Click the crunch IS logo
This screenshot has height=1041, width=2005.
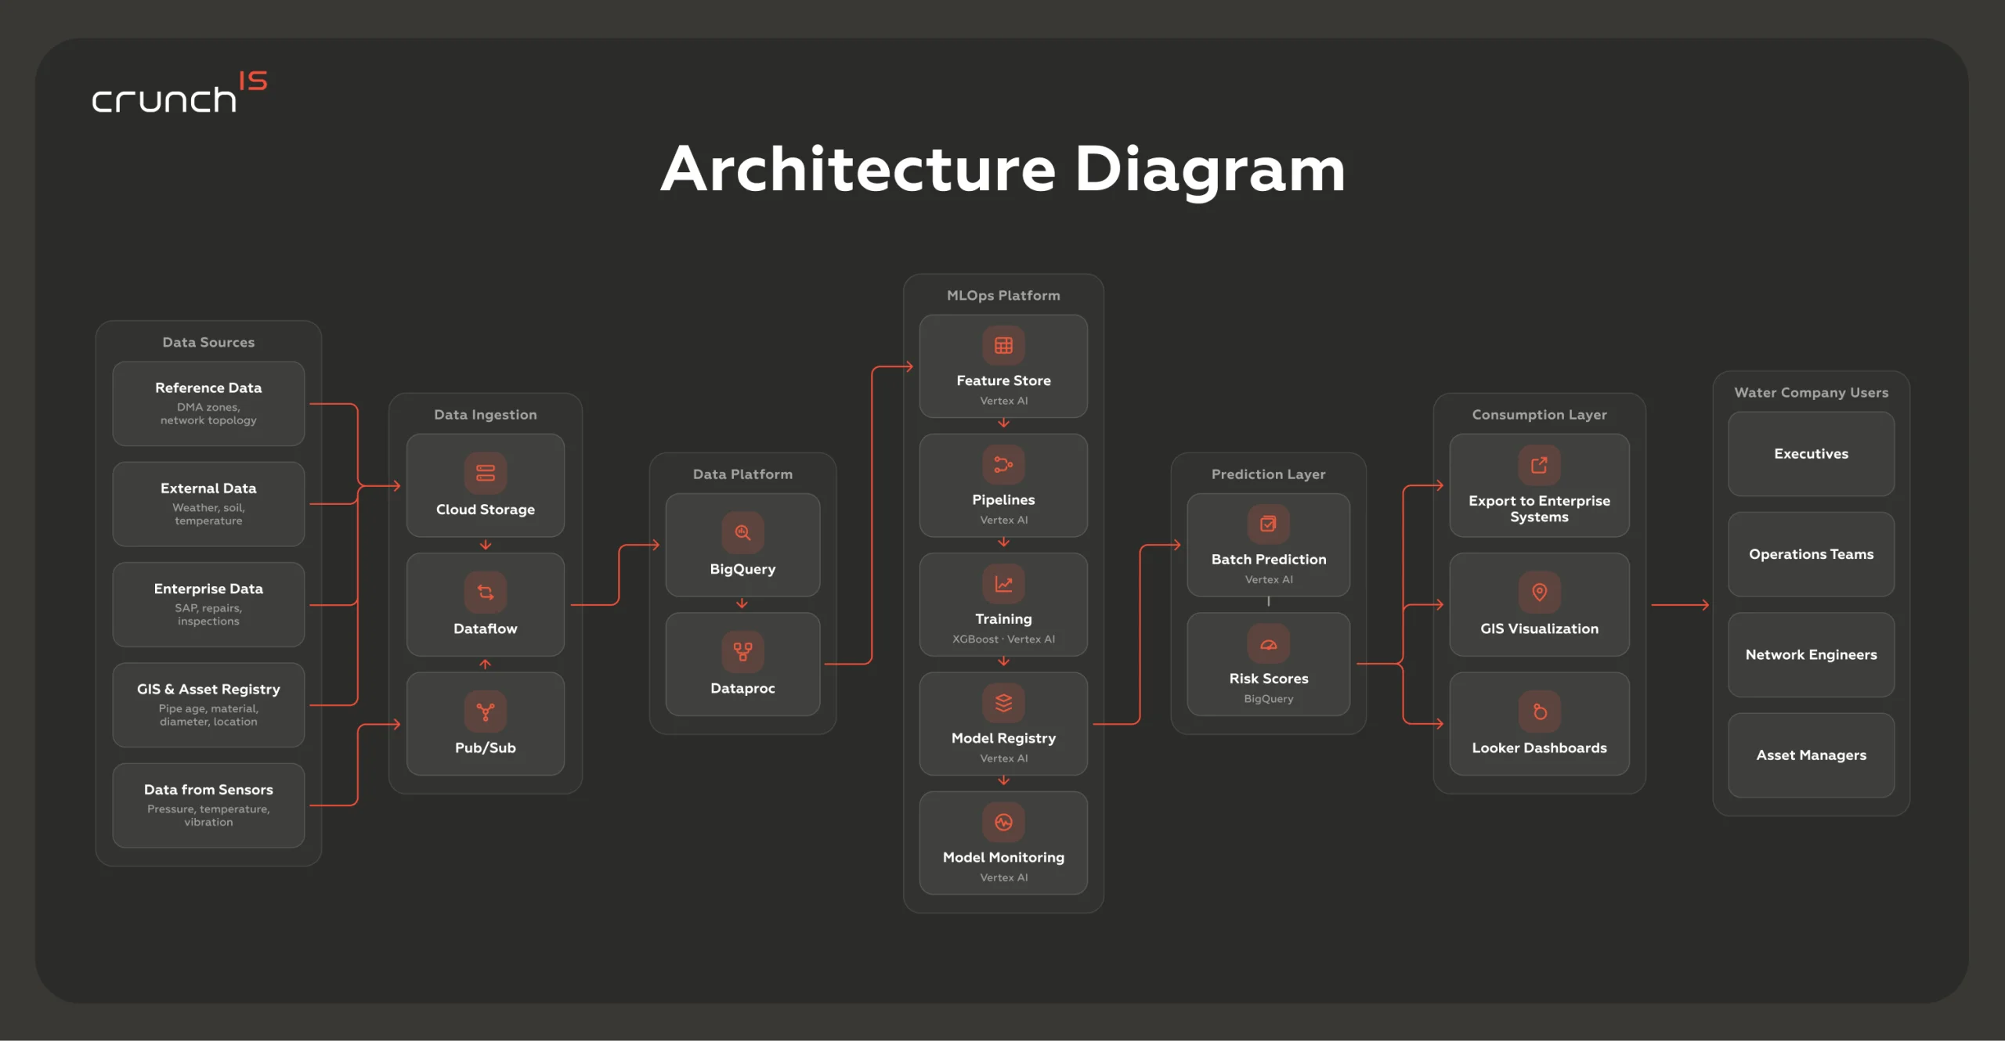pos(179,92)
